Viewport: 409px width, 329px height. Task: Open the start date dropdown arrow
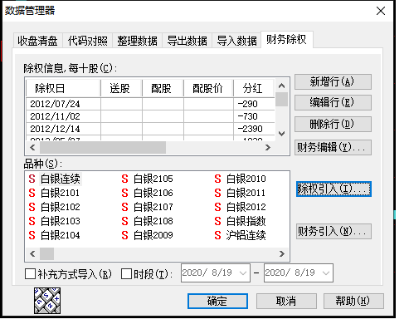243,273
